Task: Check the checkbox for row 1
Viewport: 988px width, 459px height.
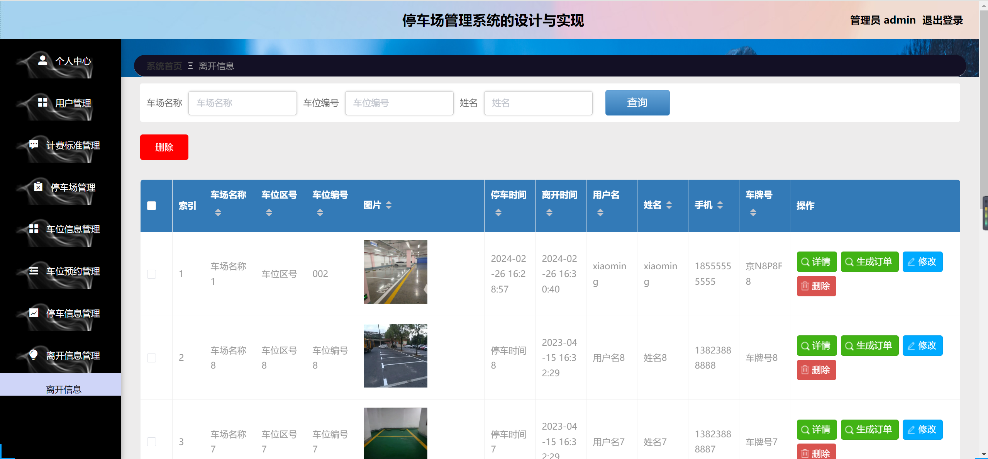Action: 151,274
